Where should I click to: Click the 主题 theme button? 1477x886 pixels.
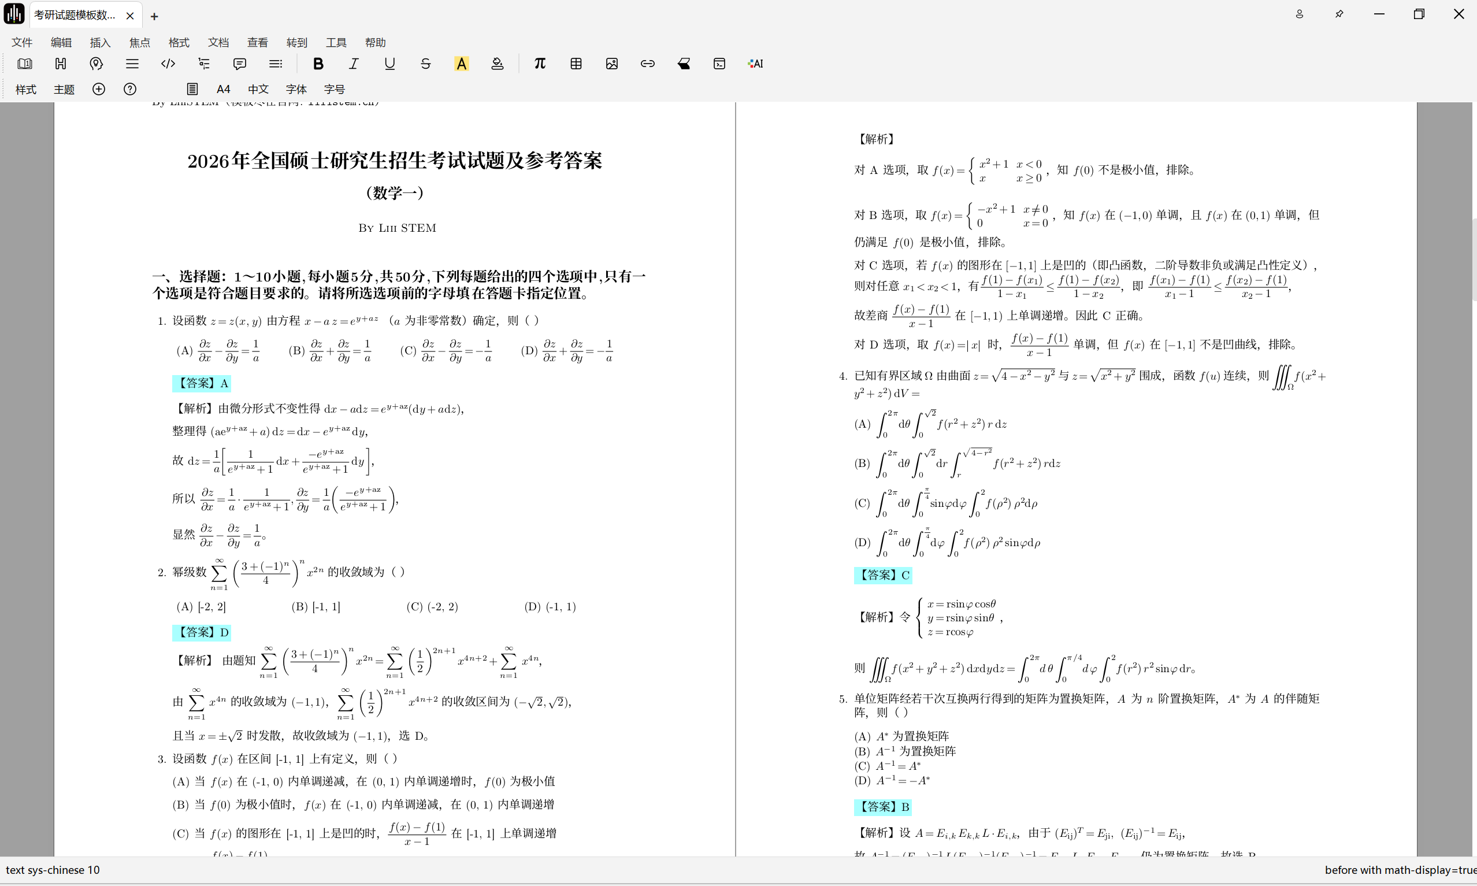tap(64, 89)
